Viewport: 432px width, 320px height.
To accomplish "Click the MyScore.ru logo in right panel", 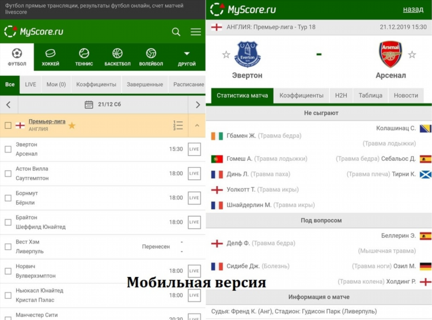I will pos(243,9).
